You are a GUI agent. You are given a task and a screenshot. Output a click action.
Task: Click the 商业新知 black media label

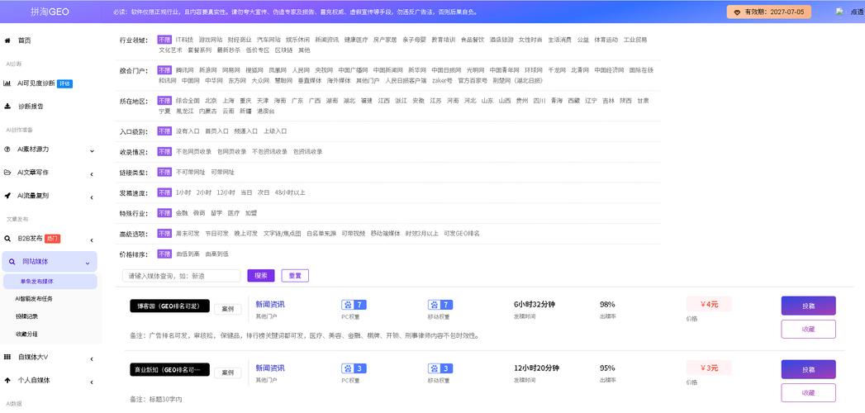[x=170, y=369]
